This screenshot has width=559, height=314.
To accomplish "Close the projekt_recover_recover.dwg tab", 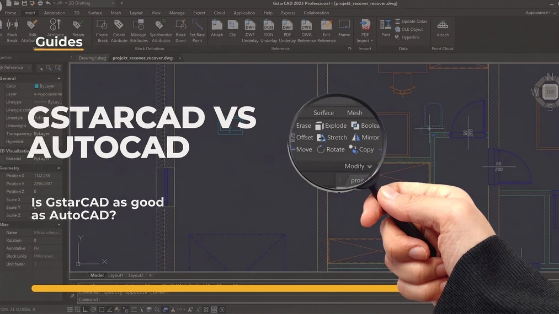I will (x=180, y=58).
